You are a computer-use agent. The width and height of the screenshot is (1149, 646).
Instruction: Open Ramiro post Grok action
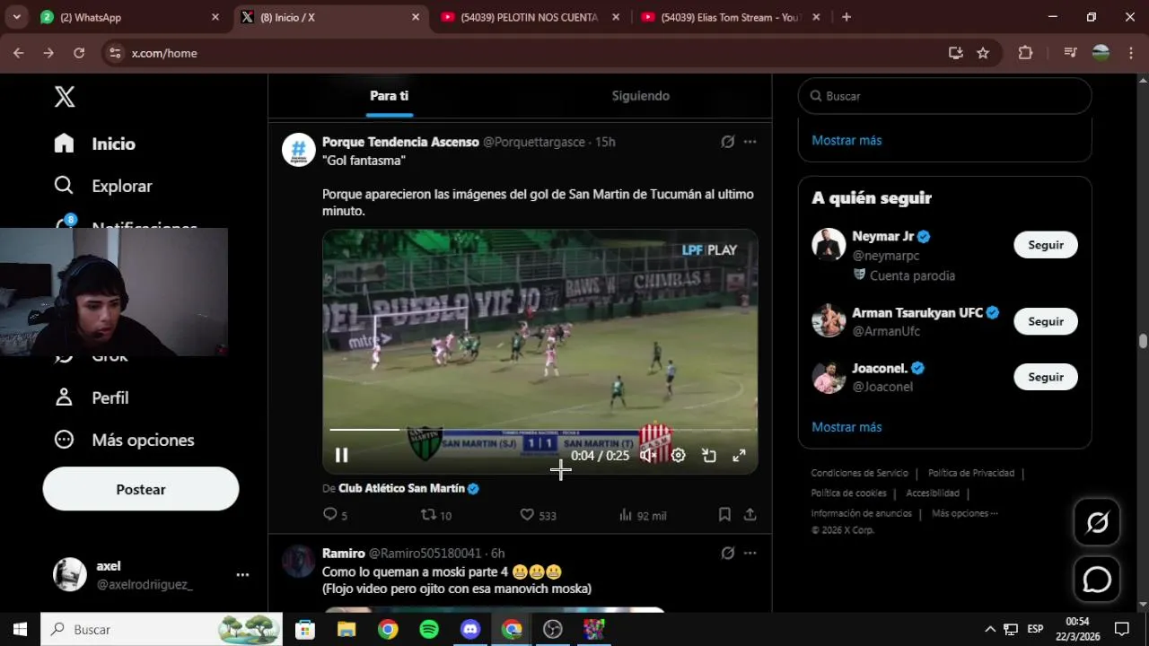pyautogui.click(x=728, y=553)
